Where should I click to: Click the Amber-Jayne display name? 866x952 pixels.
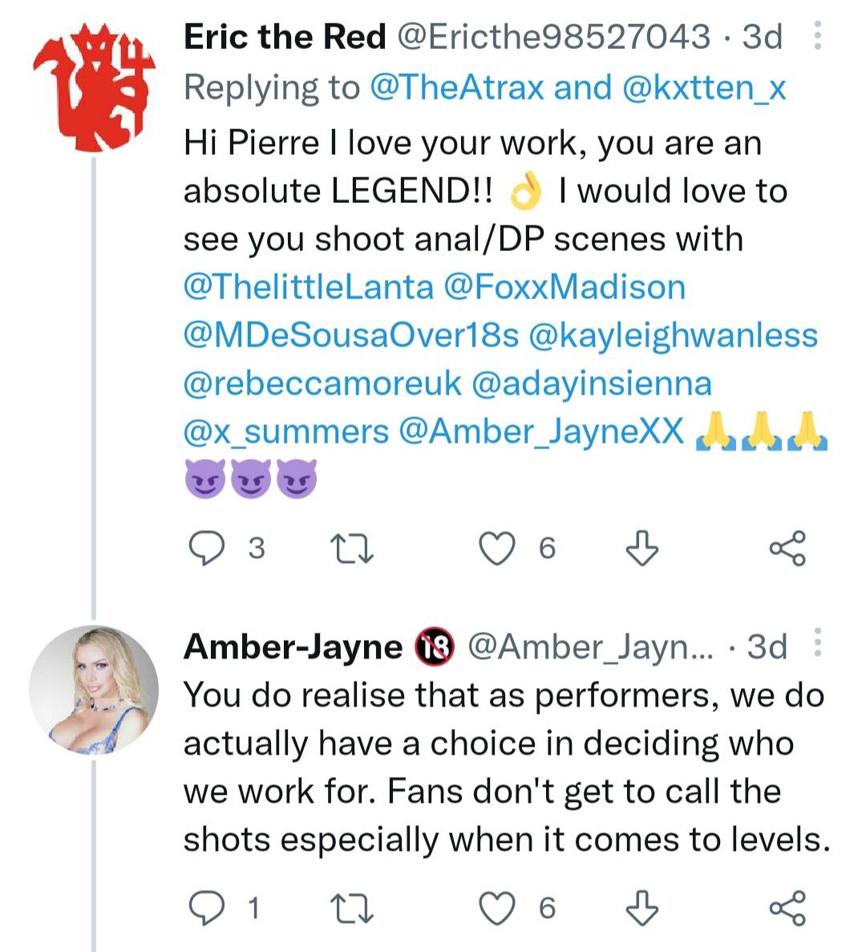point(293,646)
